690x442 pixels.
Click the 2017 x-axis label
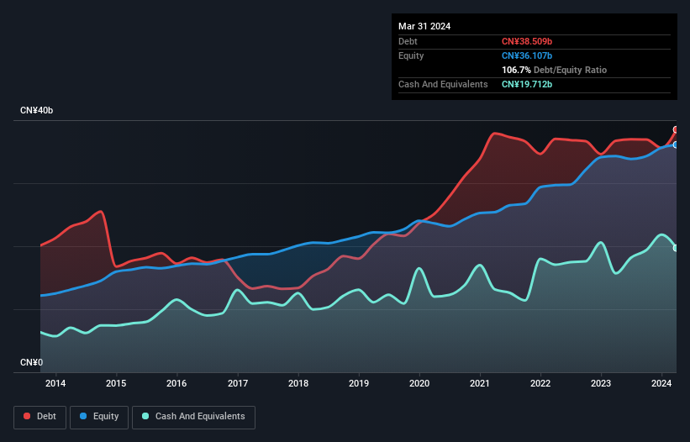coord(238,383)
